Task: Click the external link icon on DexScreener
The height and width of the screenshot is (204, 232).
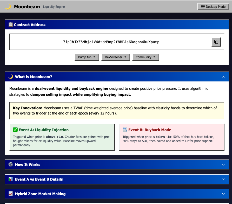Action: [125, 57]
